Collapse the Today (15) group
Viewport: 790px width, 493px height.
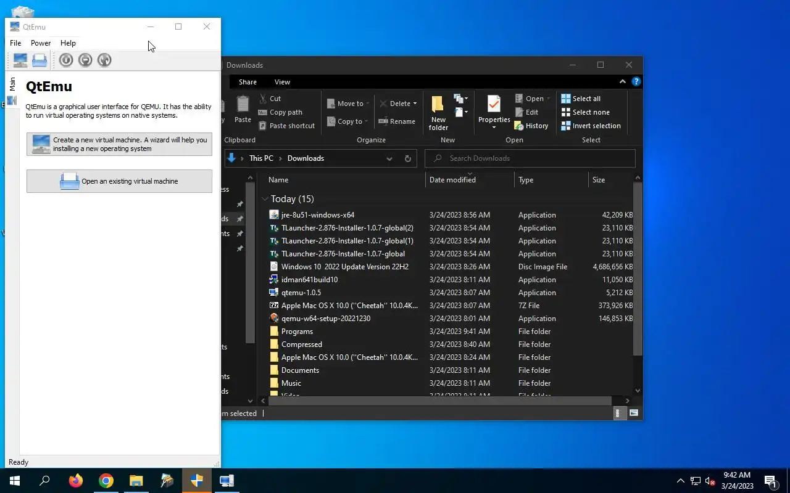pyautogui.click(x=265, y=199)
